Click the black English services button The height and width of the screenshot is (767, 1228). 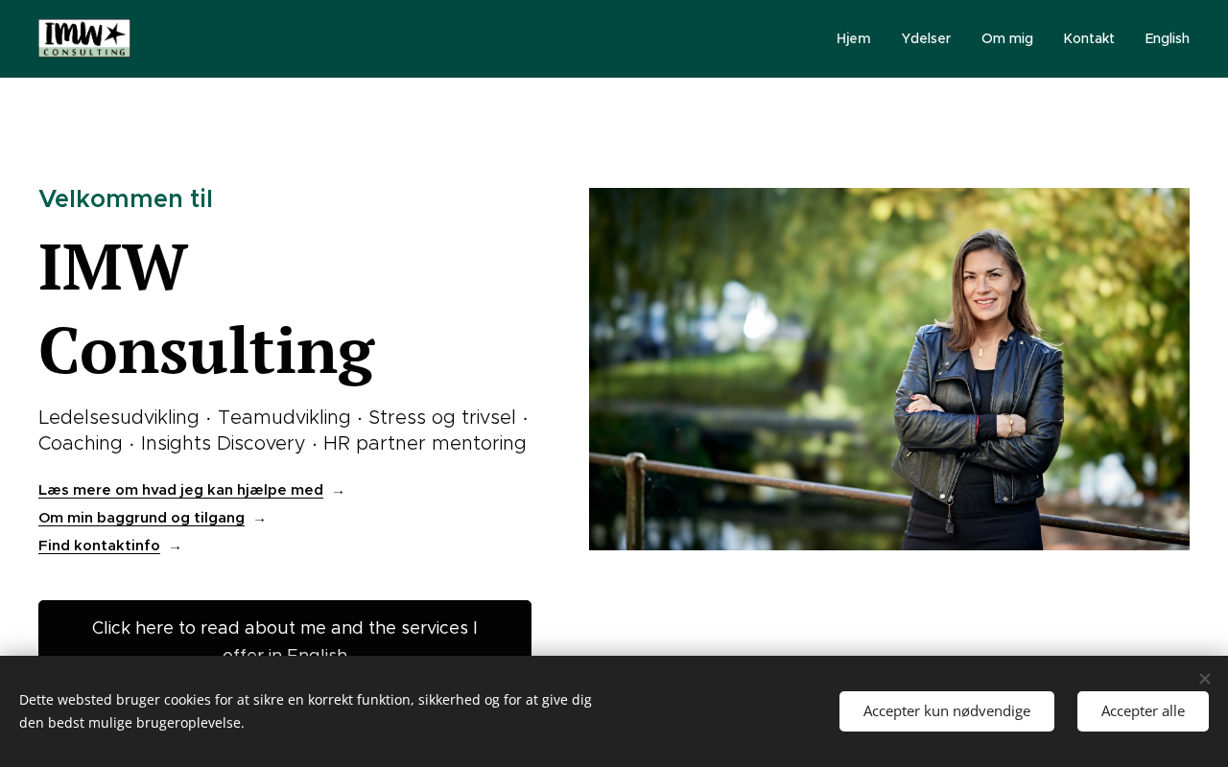[x=285, y=629]
